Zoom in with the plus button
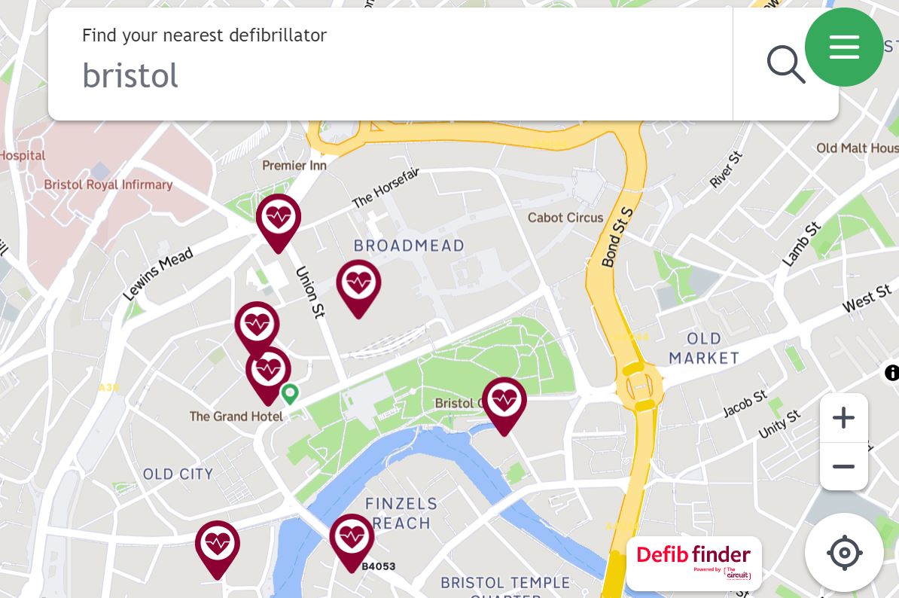The width and height of the screenshot is (899, 598). pyautogui.click(x=843, y=417)
